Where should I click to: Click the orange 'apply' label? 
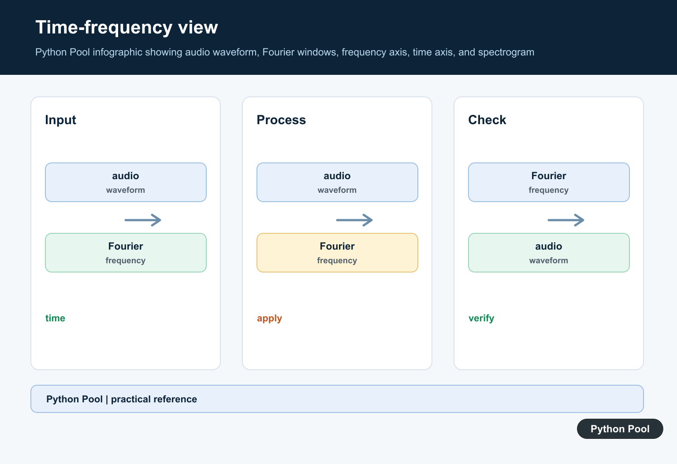269,318
